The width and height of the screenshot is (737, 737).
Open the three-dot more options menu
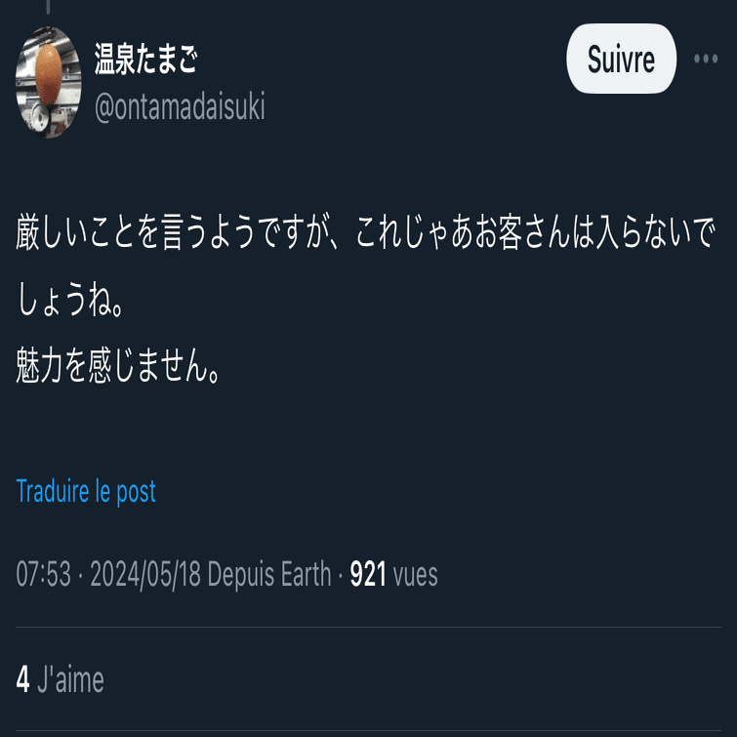(706, 59)
